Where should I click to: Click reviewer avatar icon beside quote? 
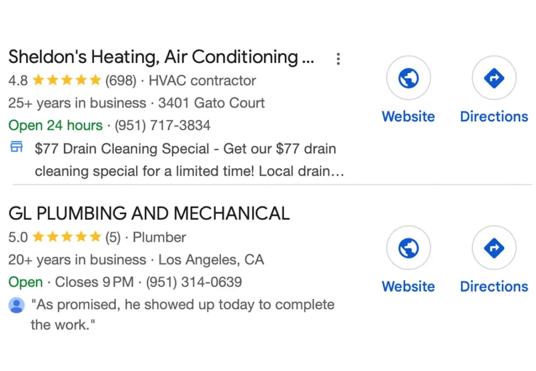16,305
